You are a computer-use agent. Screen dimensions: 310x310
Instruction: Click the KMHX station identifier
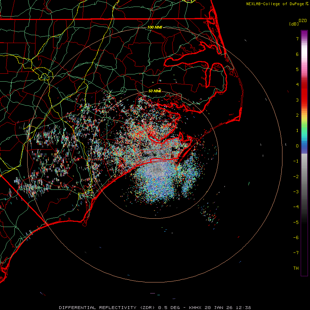[195, 308]
